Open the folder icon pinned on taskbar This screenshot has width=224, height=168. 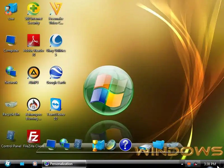22,164
